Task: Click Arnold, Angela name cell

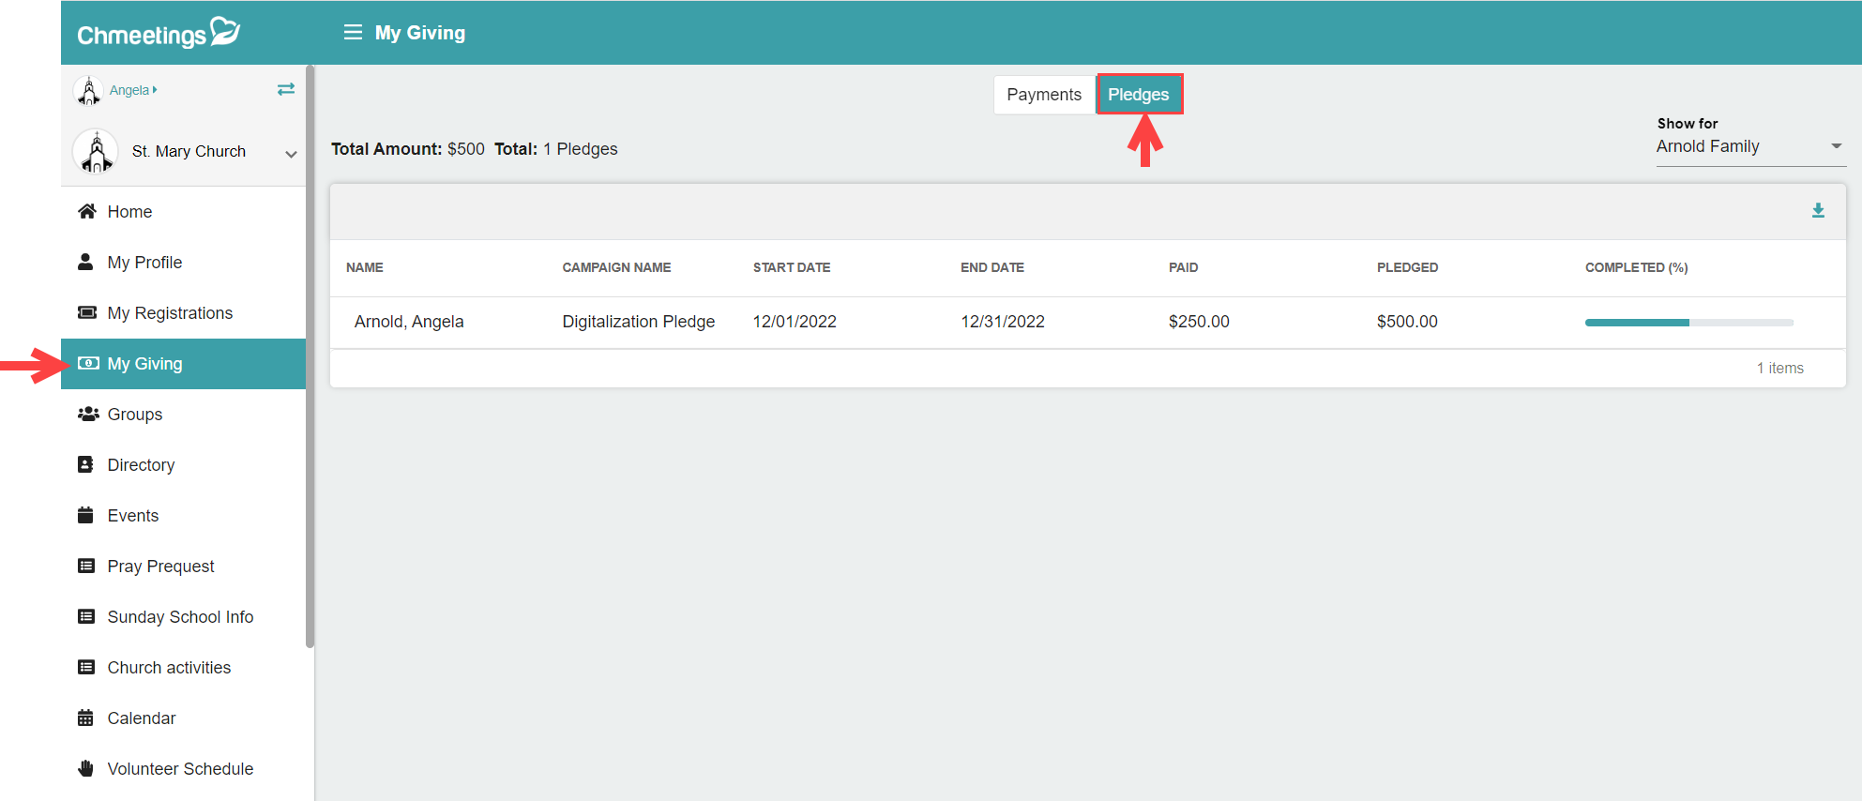Action: tap(409, 322)
